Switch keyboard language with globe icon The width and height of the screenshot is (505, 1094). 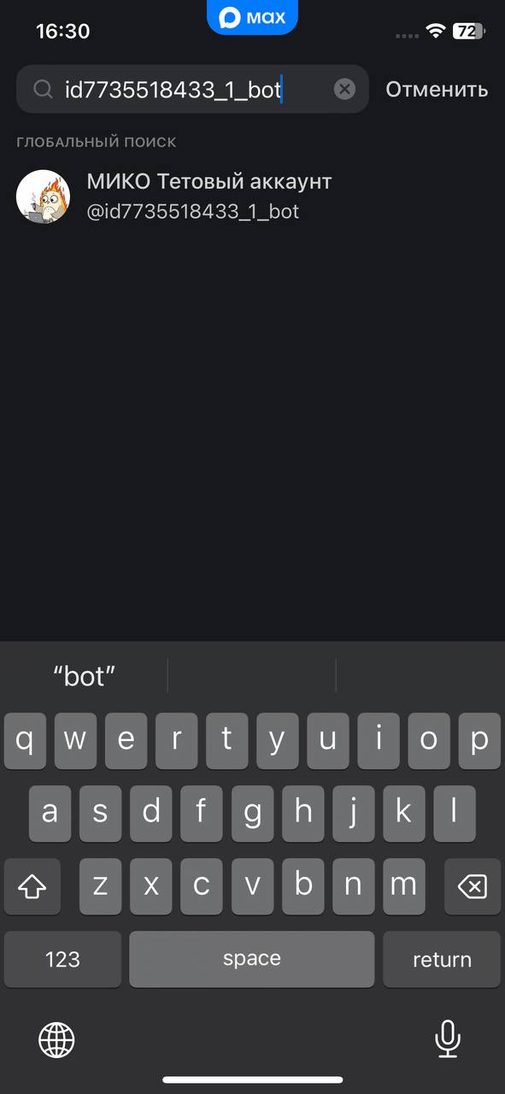(x=56, y=1040)
